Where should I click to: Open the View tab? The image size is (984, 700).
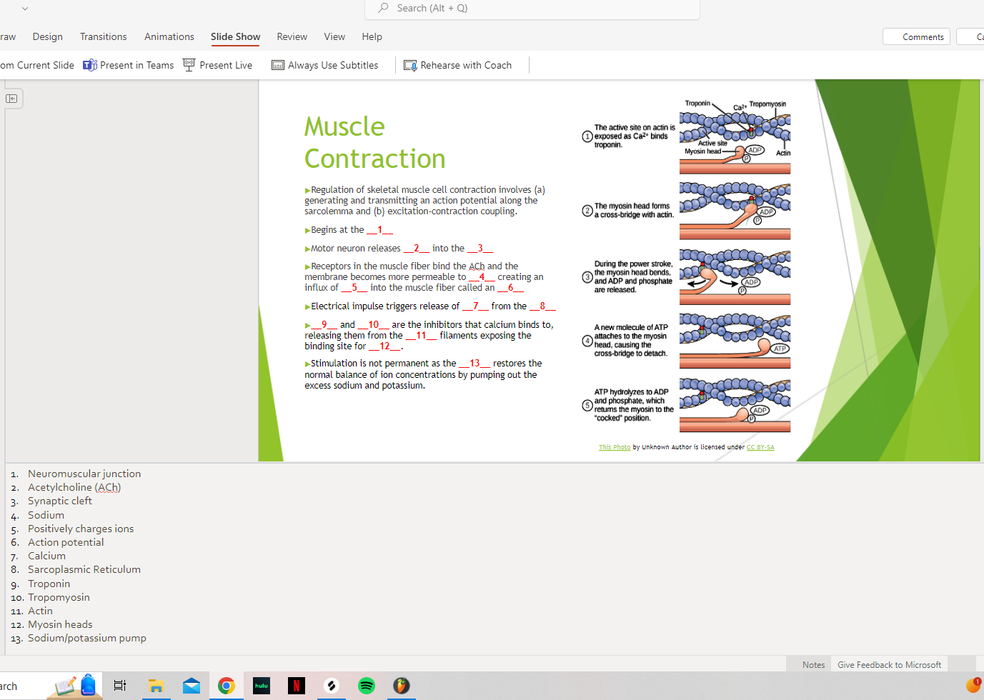click(334, 36)
